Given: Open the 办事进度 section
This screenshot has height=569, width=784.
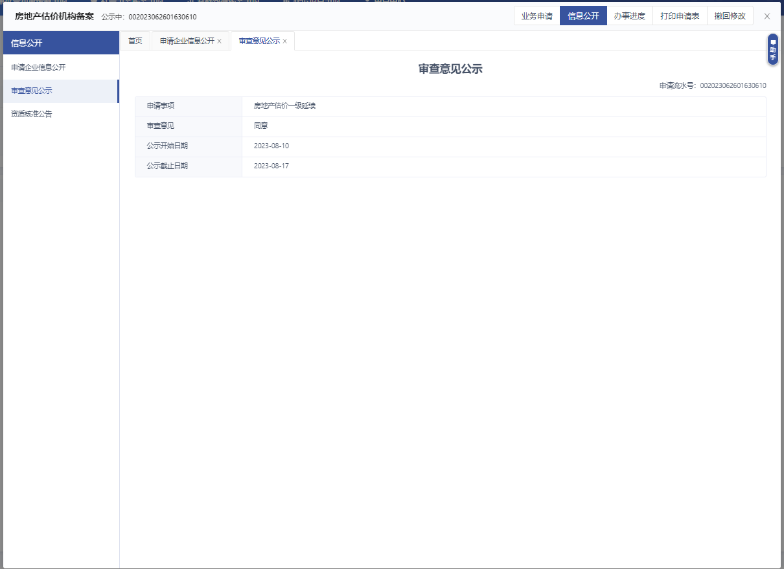Looking at the screenshot, I should click(629, 16).
